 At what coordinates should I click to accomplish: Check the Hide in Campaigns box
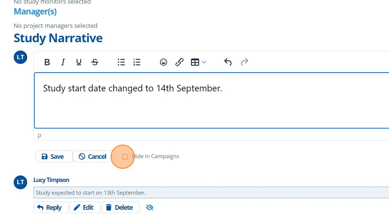[x=125, y=157]
